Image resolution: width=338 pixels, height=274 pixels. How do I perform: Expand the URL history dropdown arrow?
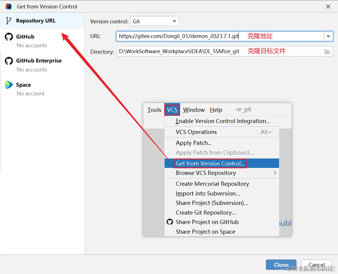(x=328, y=36)
